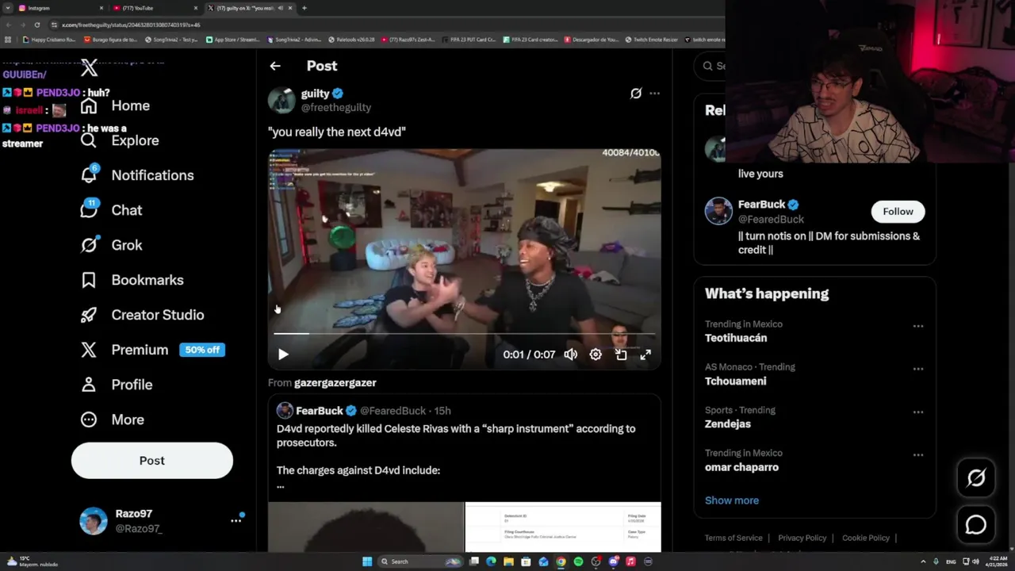This screenshot has width=1015, height=571.
Task: Expand the video to fullscreen
Action: [x=645, y=354]
